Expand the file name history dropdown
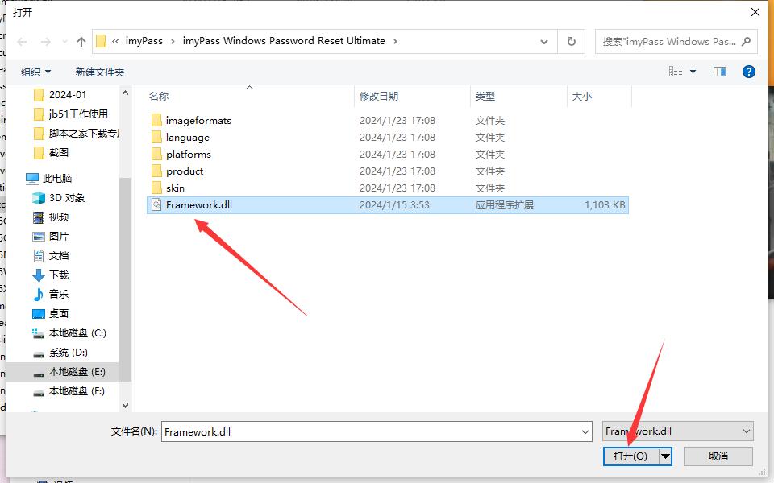774x483 pixels. [x=585, y=431]
